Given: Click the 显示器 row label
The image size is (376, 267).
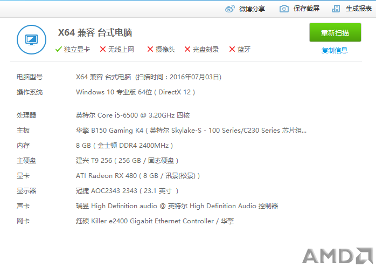Looking at the screenshot, I should click(x=26, y=191).
